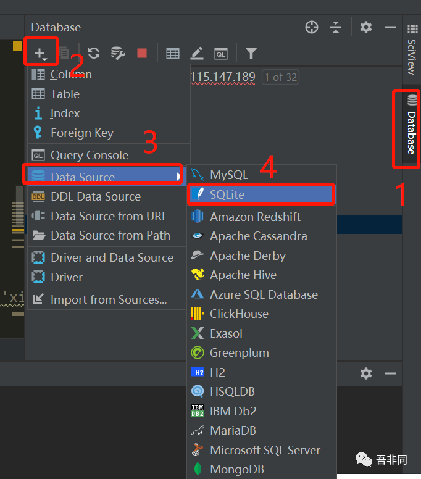
Task: Select Greenplum data source
Action: click(x=262, y=352)
